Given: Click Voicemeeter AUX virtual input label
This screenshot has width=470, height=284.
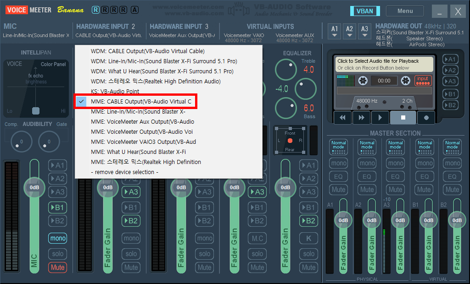Looking at the screenshot, I should (x=295, y=35).
